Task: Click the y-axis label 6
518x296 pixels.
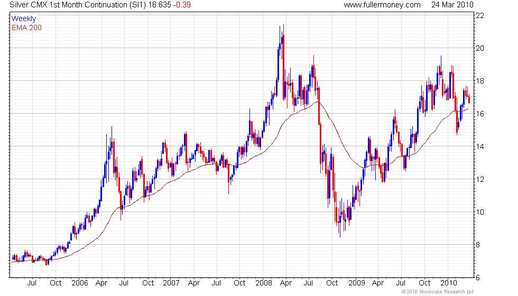Action: click(478, 278)
